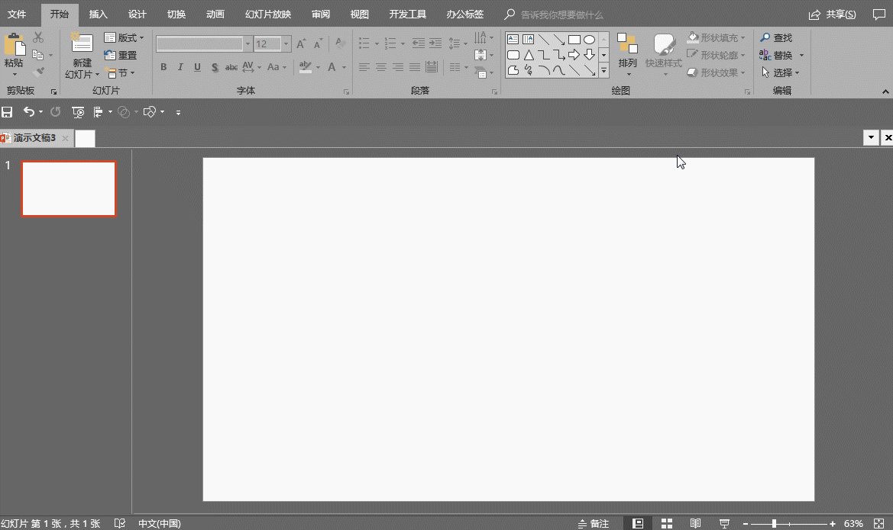Toggle Bold formatting
Image resolution: width=893 pixels, height=530 pixels.
click(x=163, y=67)
